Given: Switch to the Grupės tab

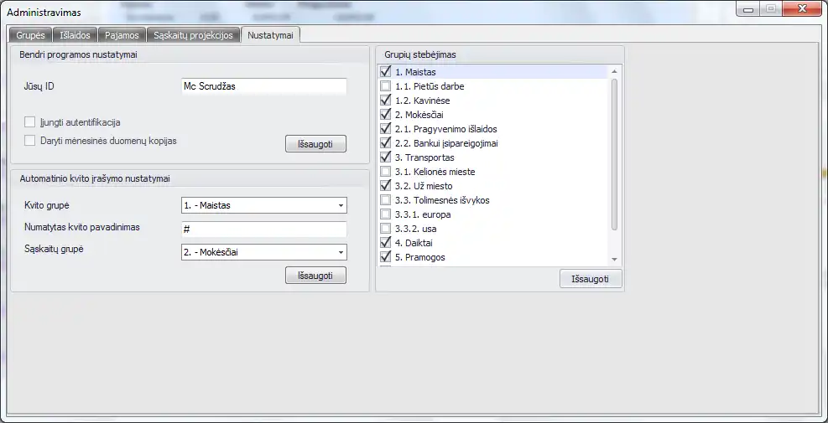Looking at the screenshot, I should [30, 35].
